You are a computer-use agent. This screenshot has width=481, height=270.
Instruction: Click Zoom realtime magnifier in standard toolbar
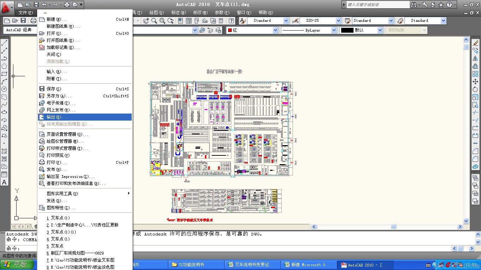tap(154, 21)
